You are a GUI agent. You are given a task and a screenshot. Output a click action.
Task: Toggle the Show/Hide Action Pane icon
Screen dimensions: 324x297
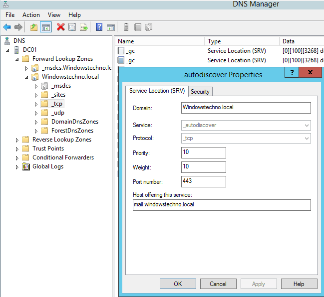(111, 27)
